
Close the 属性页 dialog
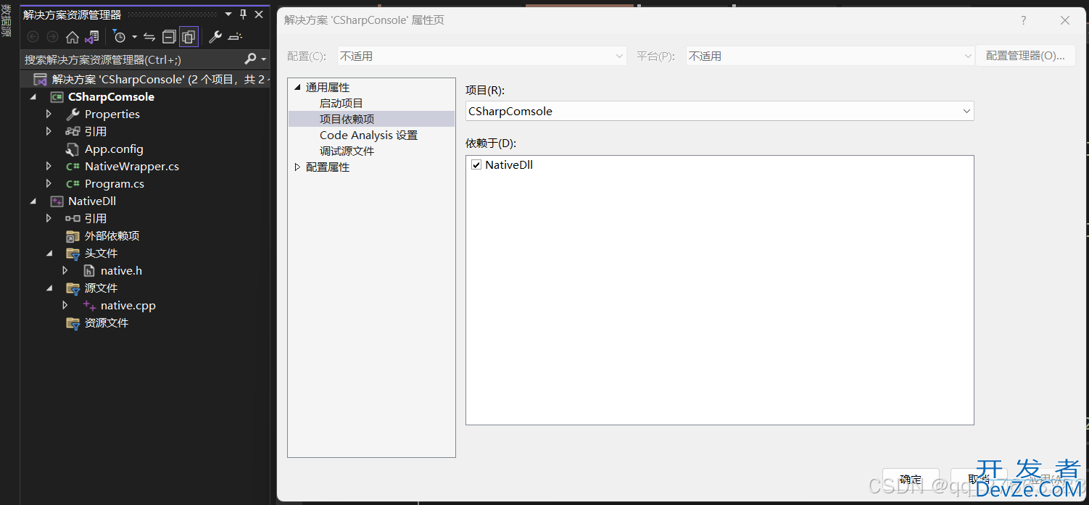[1065, 20]
